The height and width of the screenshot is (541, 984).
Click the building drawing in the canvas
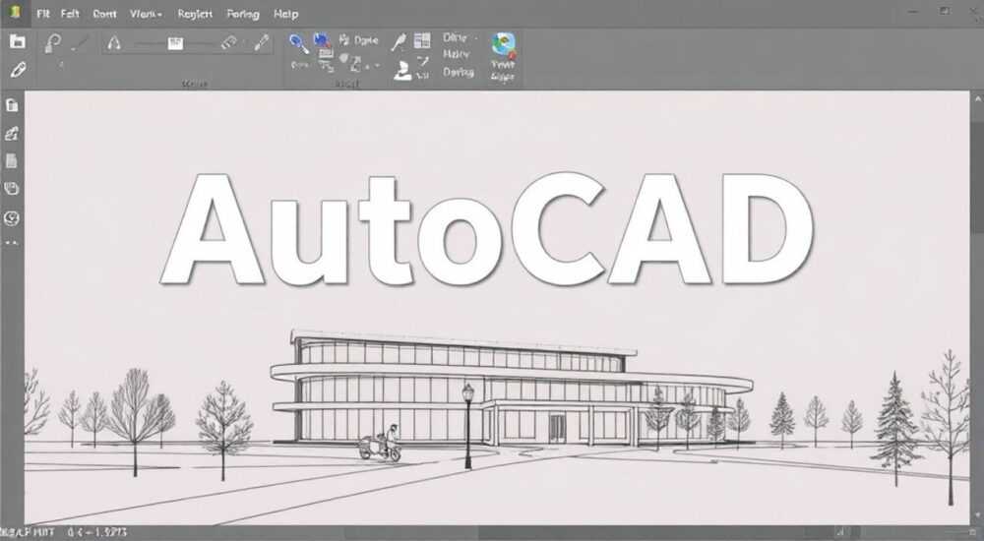pyautogui.click(x=512, y=390)
